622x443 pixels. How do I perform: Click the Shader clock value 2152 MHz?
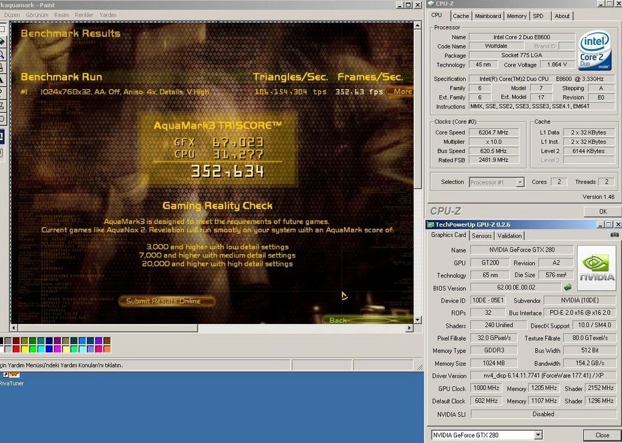(601, 388)
